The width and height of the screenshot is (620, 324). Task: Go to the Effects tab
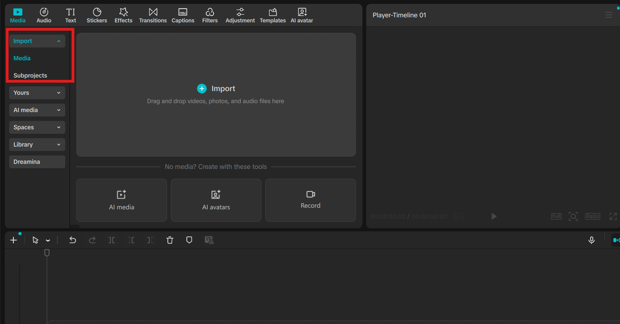click(123, 16)
